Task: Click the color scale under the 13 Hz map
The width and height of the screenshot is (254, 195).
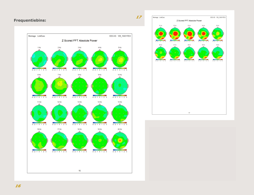Action: coord(80,124)
